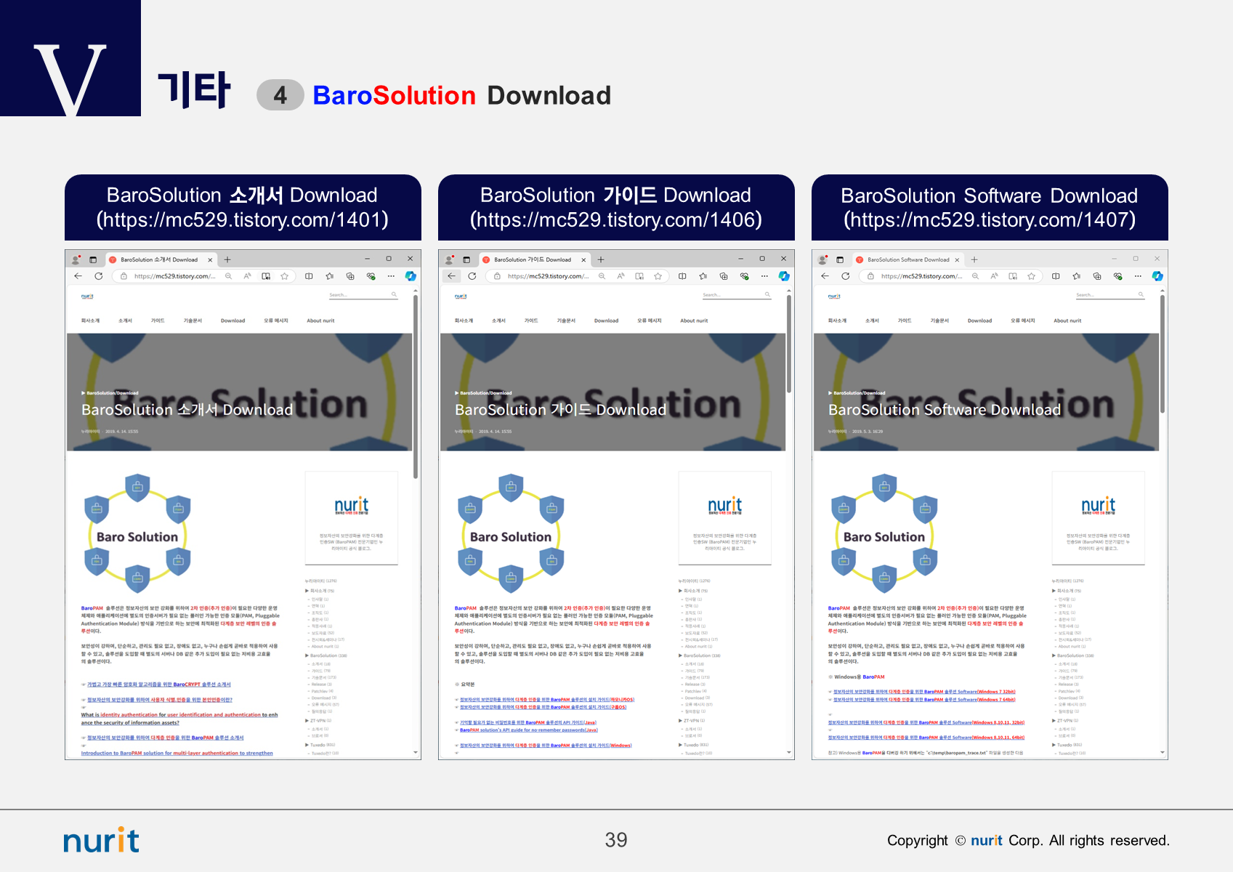Open split screen in 소개서 Download window
This screenshot has height=872, width=1233.
[309, 276]
